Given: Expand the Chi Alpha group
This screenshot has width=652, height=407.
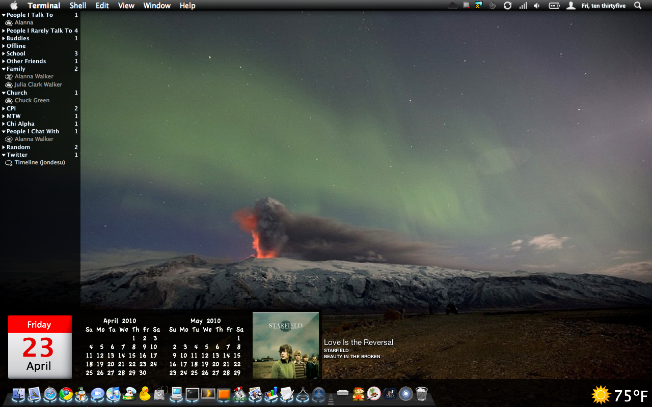Looking at the screenshot, I should coord(4,124).
